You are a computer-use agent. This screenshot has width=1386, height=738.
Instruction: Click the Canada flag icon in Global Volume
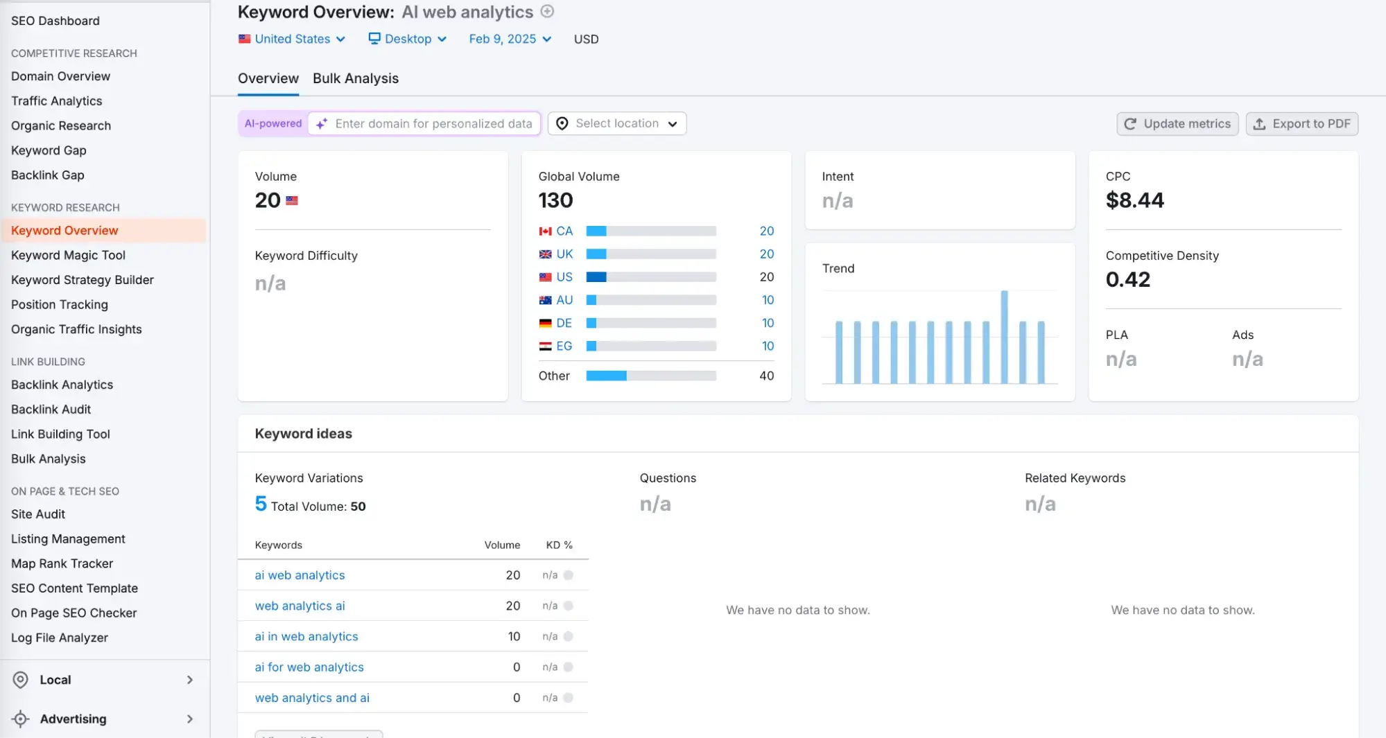click(x=545, y=231)
